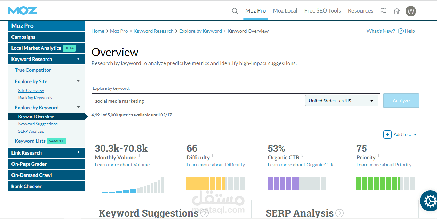437x219 pixels.
Task: Go to the home icon in header
Action: tap(397, 11)
